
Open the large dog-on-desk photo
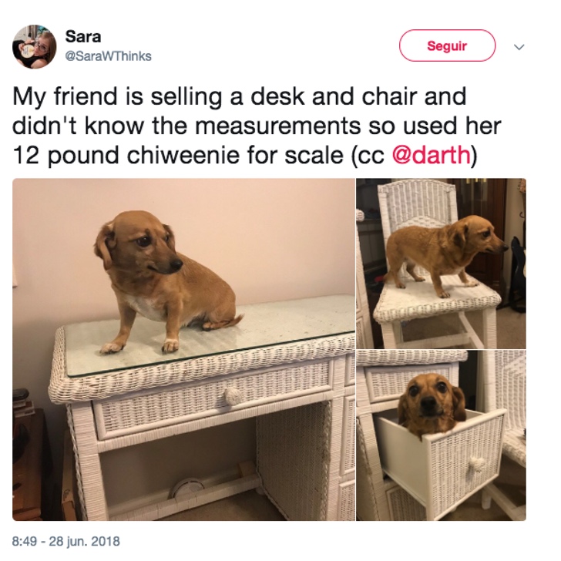click(184, 349)
